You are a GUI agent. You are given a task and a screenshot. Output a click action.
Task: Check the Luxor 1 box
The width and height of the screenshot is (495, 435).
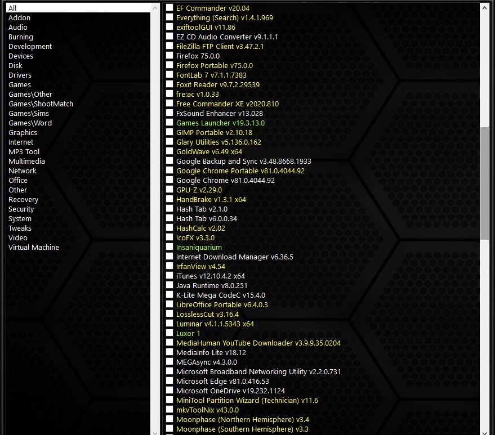[170, 333]
